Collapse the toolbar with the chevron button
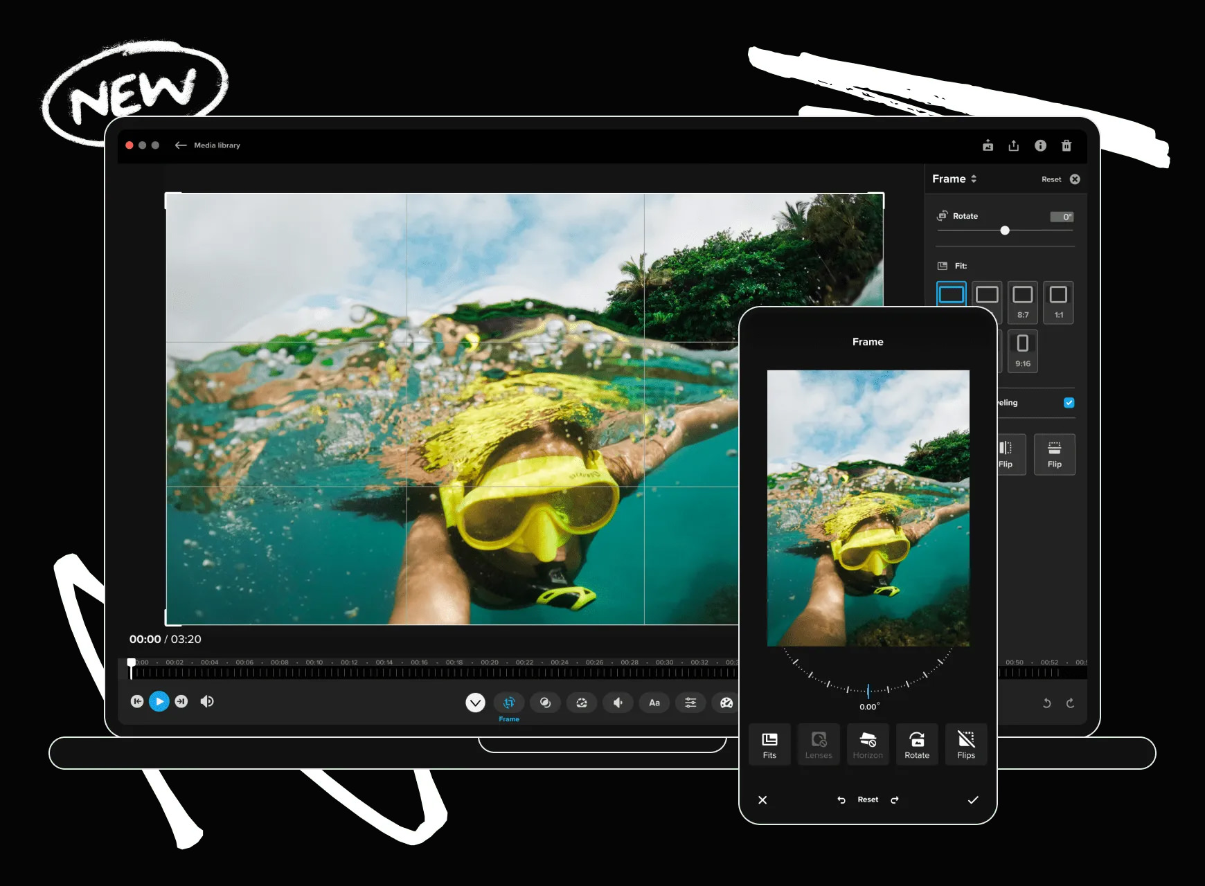This screenshot has height=886, width=1205. point(475,702)
